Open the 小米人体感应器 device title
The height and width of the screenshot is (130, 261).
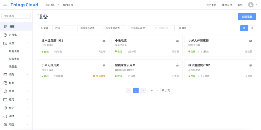(x=199, y=41)
